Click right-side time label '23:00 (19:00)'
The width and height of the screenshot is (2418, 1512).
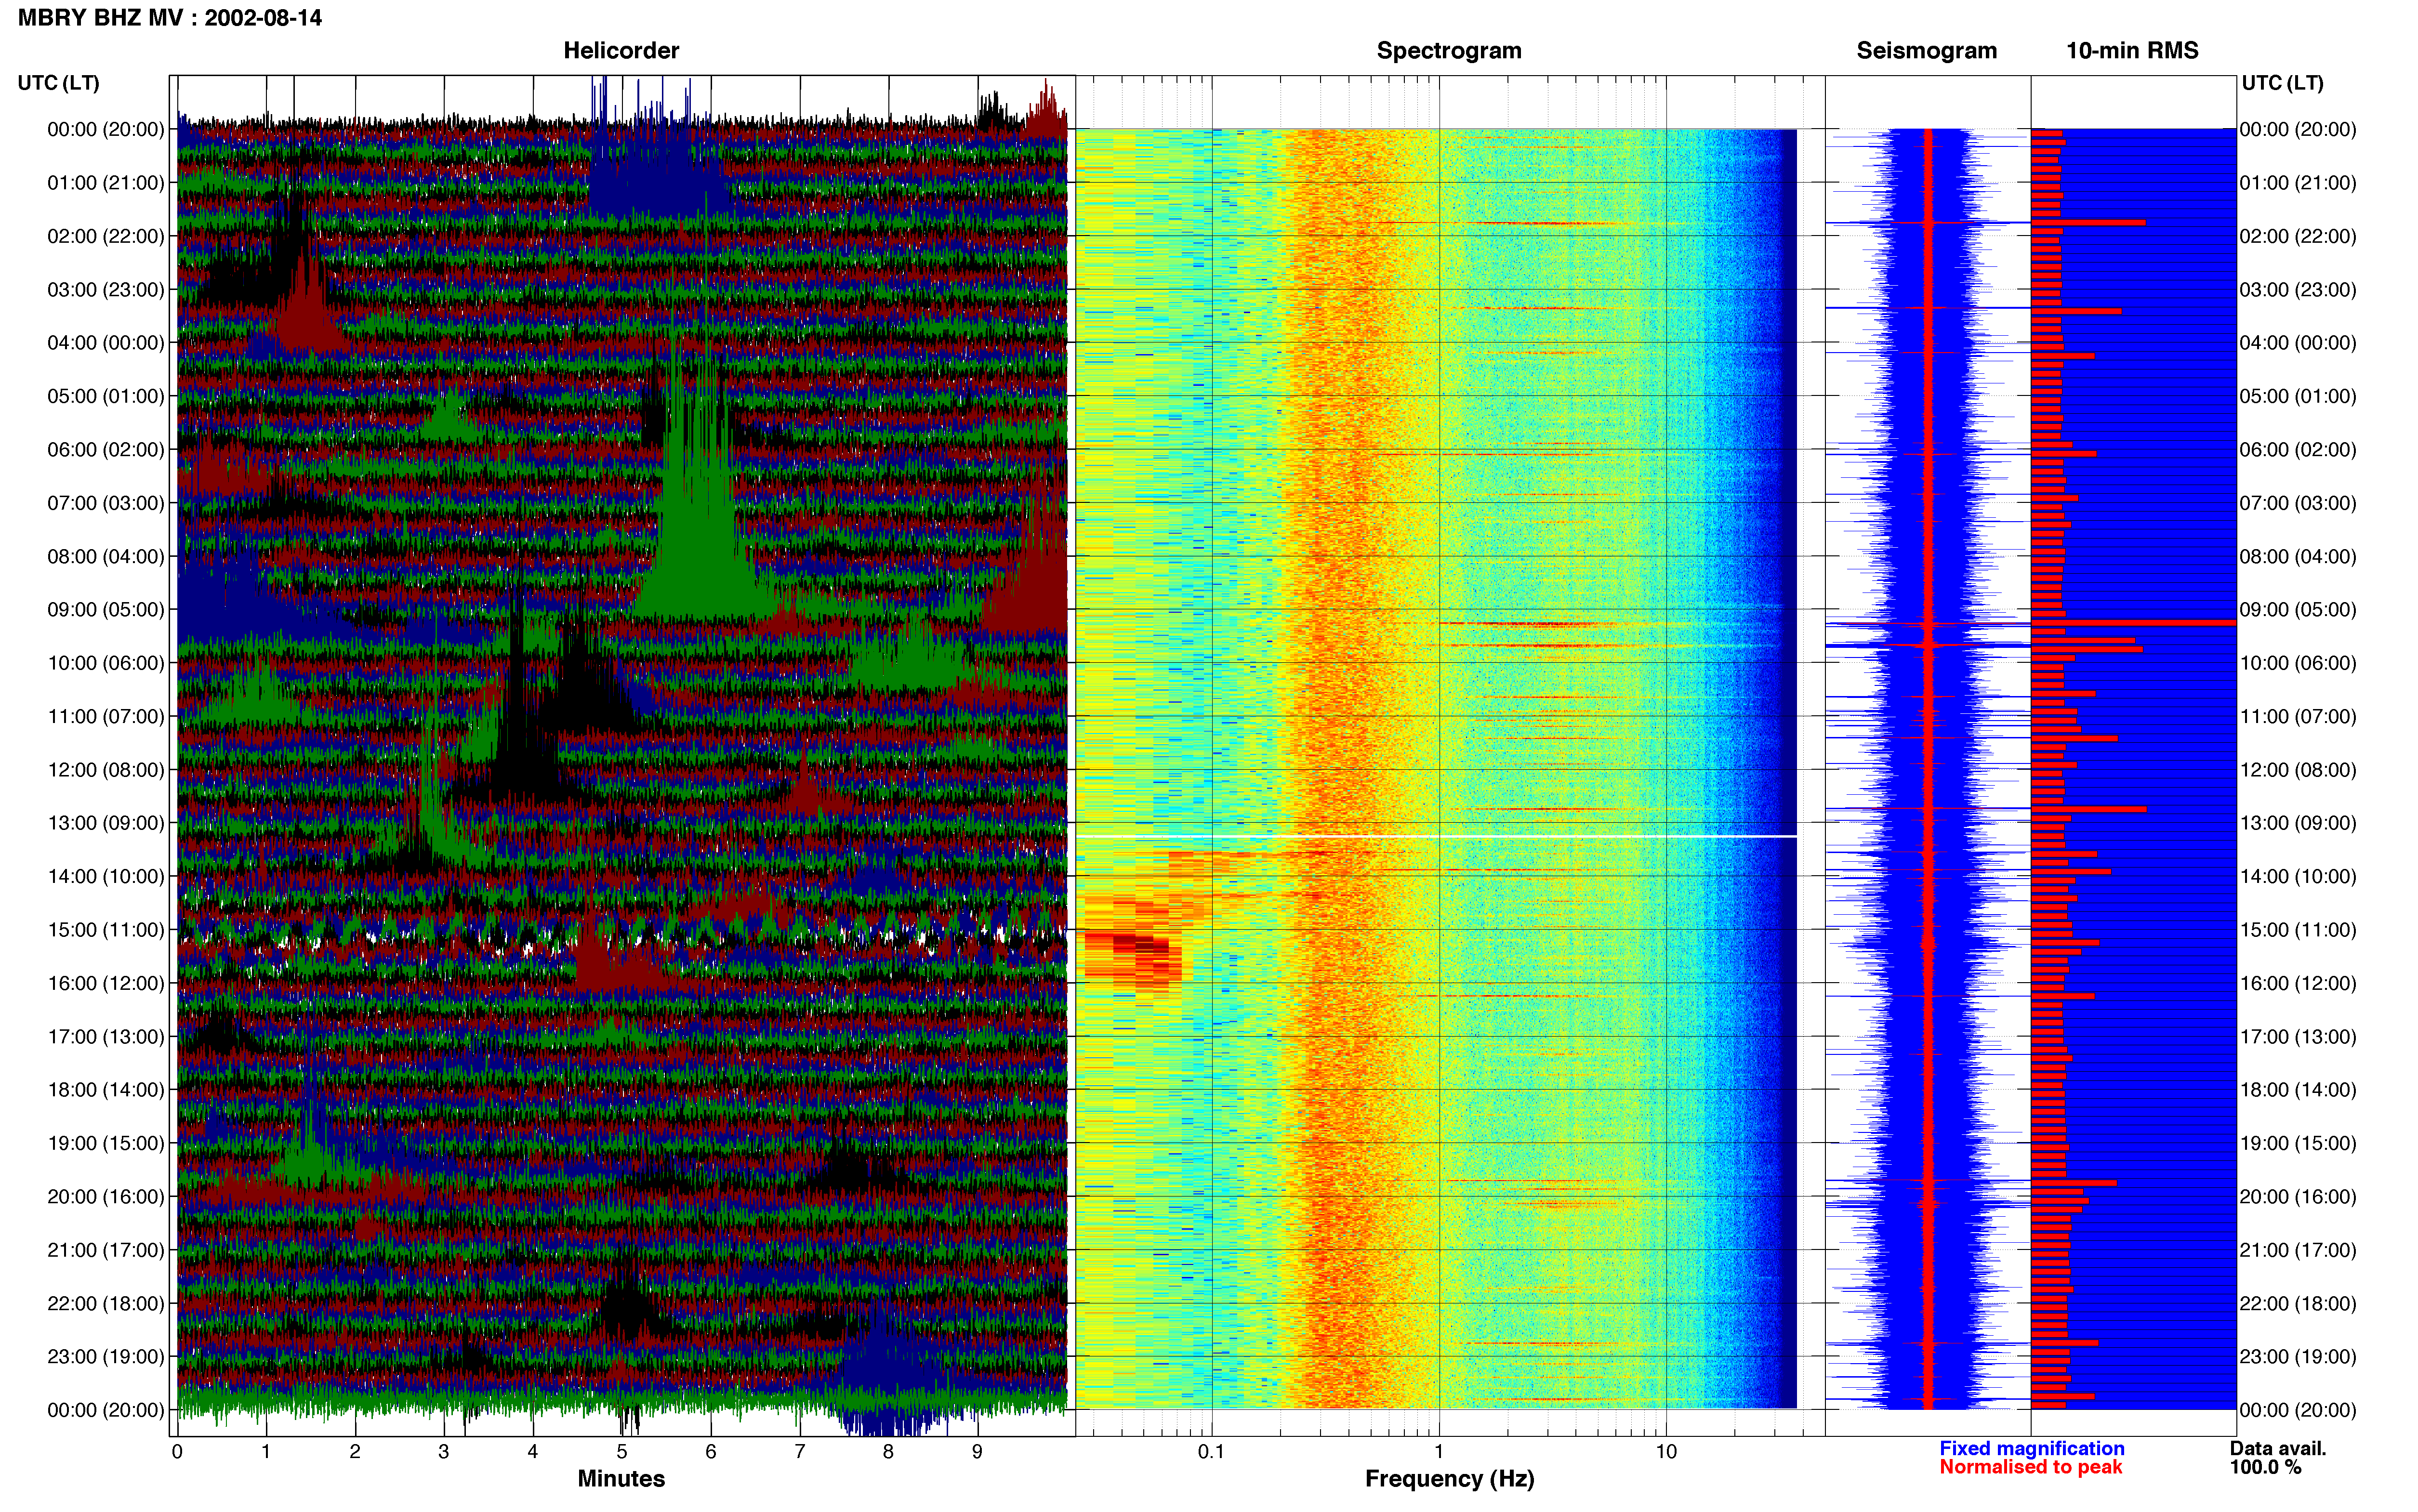point(2298,1357)
